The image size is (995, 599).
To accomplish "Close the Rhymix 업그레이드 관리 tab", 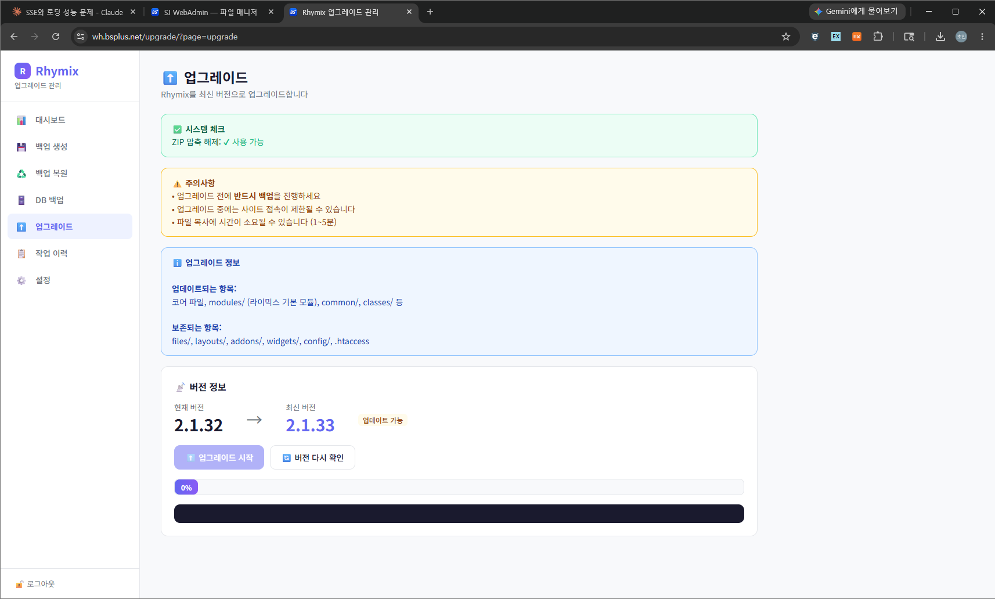I will (409, 12).
